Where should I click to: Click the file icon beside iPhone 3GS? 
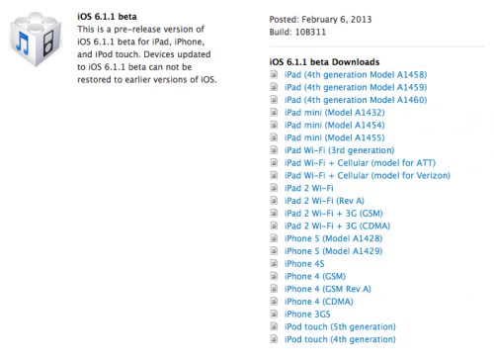tap(274, 314)
